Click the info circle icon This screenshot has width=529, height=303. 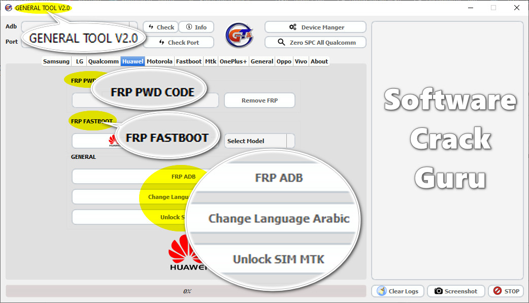coord(189,27)
